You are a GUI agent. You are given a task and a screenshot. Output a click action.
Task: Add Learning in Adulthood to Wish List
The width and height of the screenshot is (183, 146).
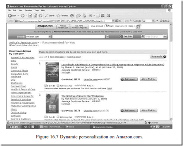148,79
